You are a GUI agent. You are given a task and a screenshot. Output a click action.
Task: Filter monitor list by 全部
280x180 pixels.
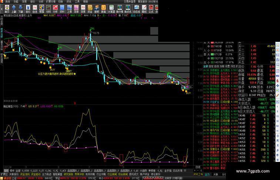click(206, 66)
